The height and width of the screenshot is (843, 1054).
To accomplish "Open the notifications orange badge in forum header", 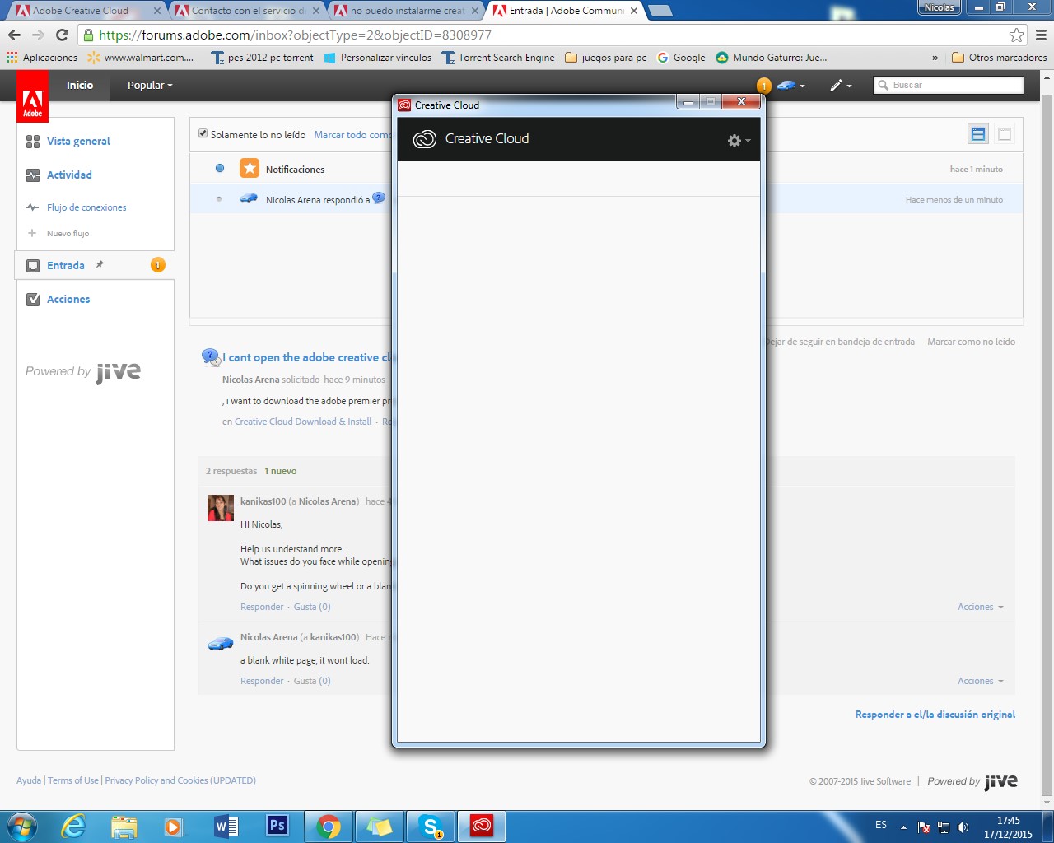I will click(763, 86).
